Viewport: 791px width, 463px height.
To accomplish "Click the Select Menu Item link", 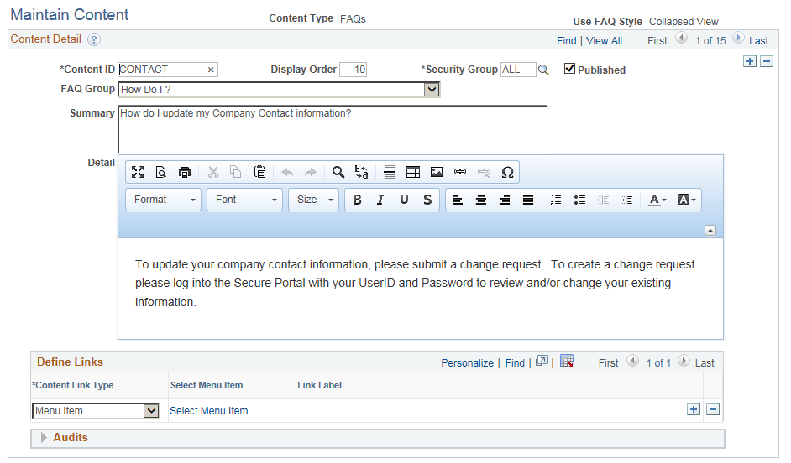I will point(209,411).
